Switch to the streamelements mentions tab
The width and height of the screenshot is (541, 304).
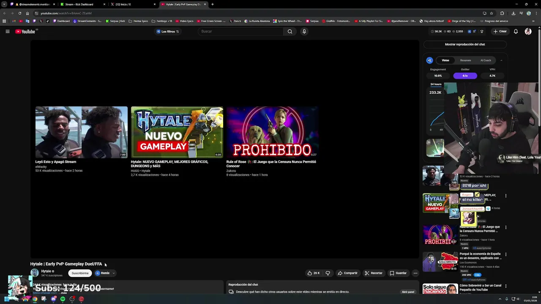32,4
